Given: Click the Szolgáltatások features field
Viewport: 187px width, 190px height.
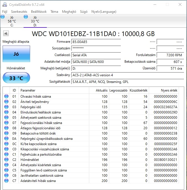Looking at the screenshot, I should point(128,82).
